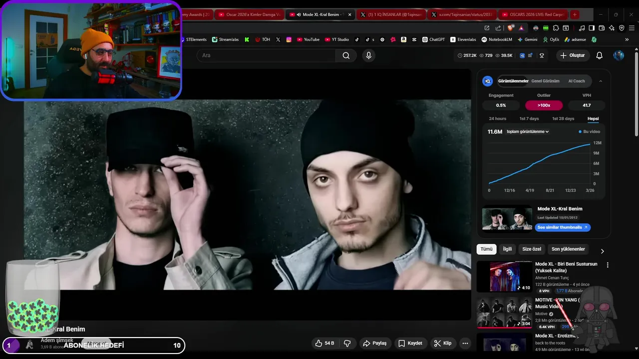Click the Klip clip button
The width and height of the screenshot is (639, 359).
coord(443,343)
